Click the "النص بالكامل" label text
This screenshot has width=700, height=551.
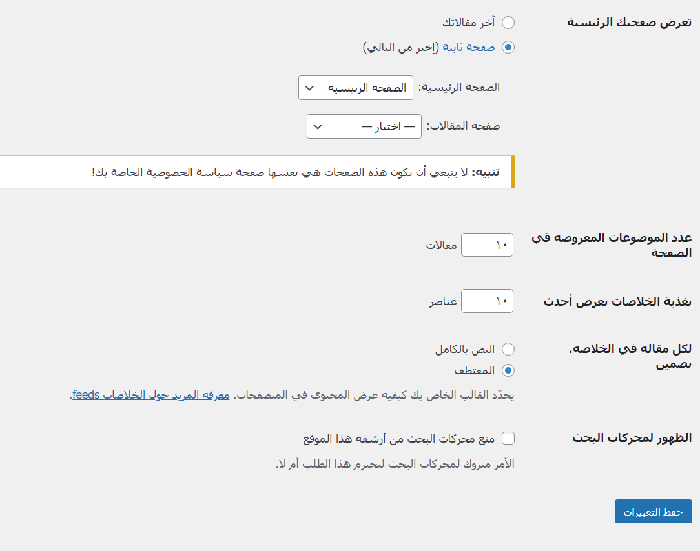coord(465,349)
